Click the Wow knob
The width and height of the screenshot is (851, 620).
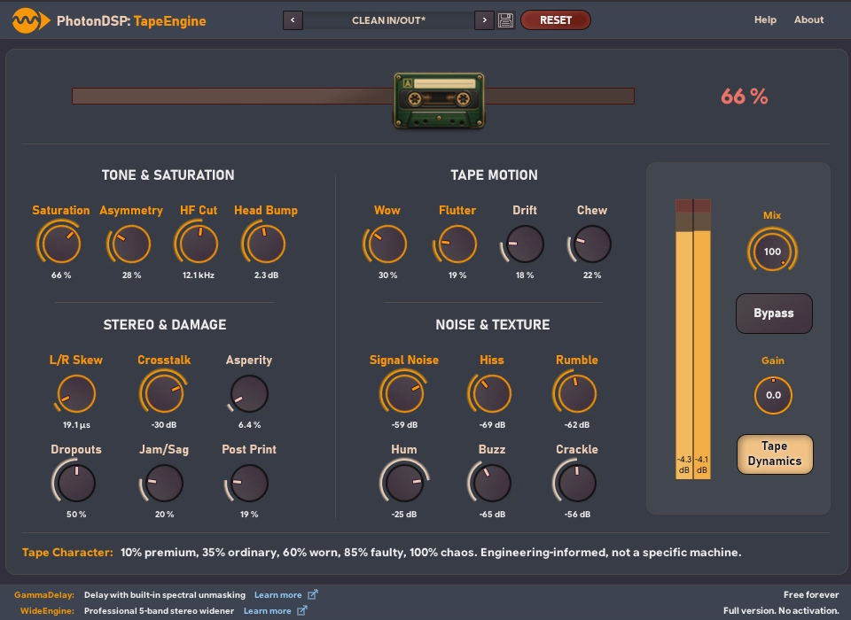(x=387, y=244)
